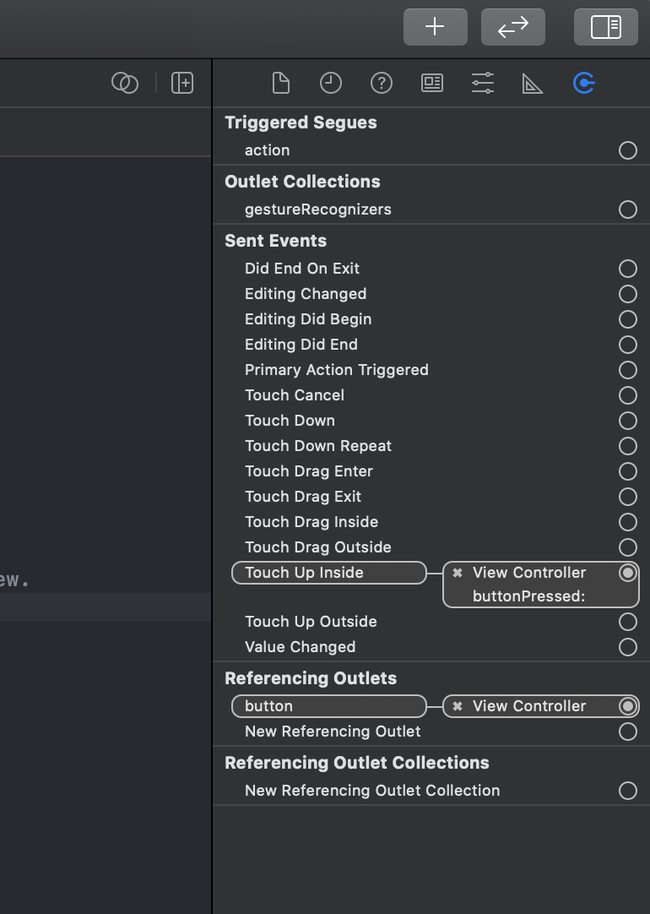Viewport: 650px width, 914px height.
Task: Switch to the Identity inspector
Action: coord(432,83)
